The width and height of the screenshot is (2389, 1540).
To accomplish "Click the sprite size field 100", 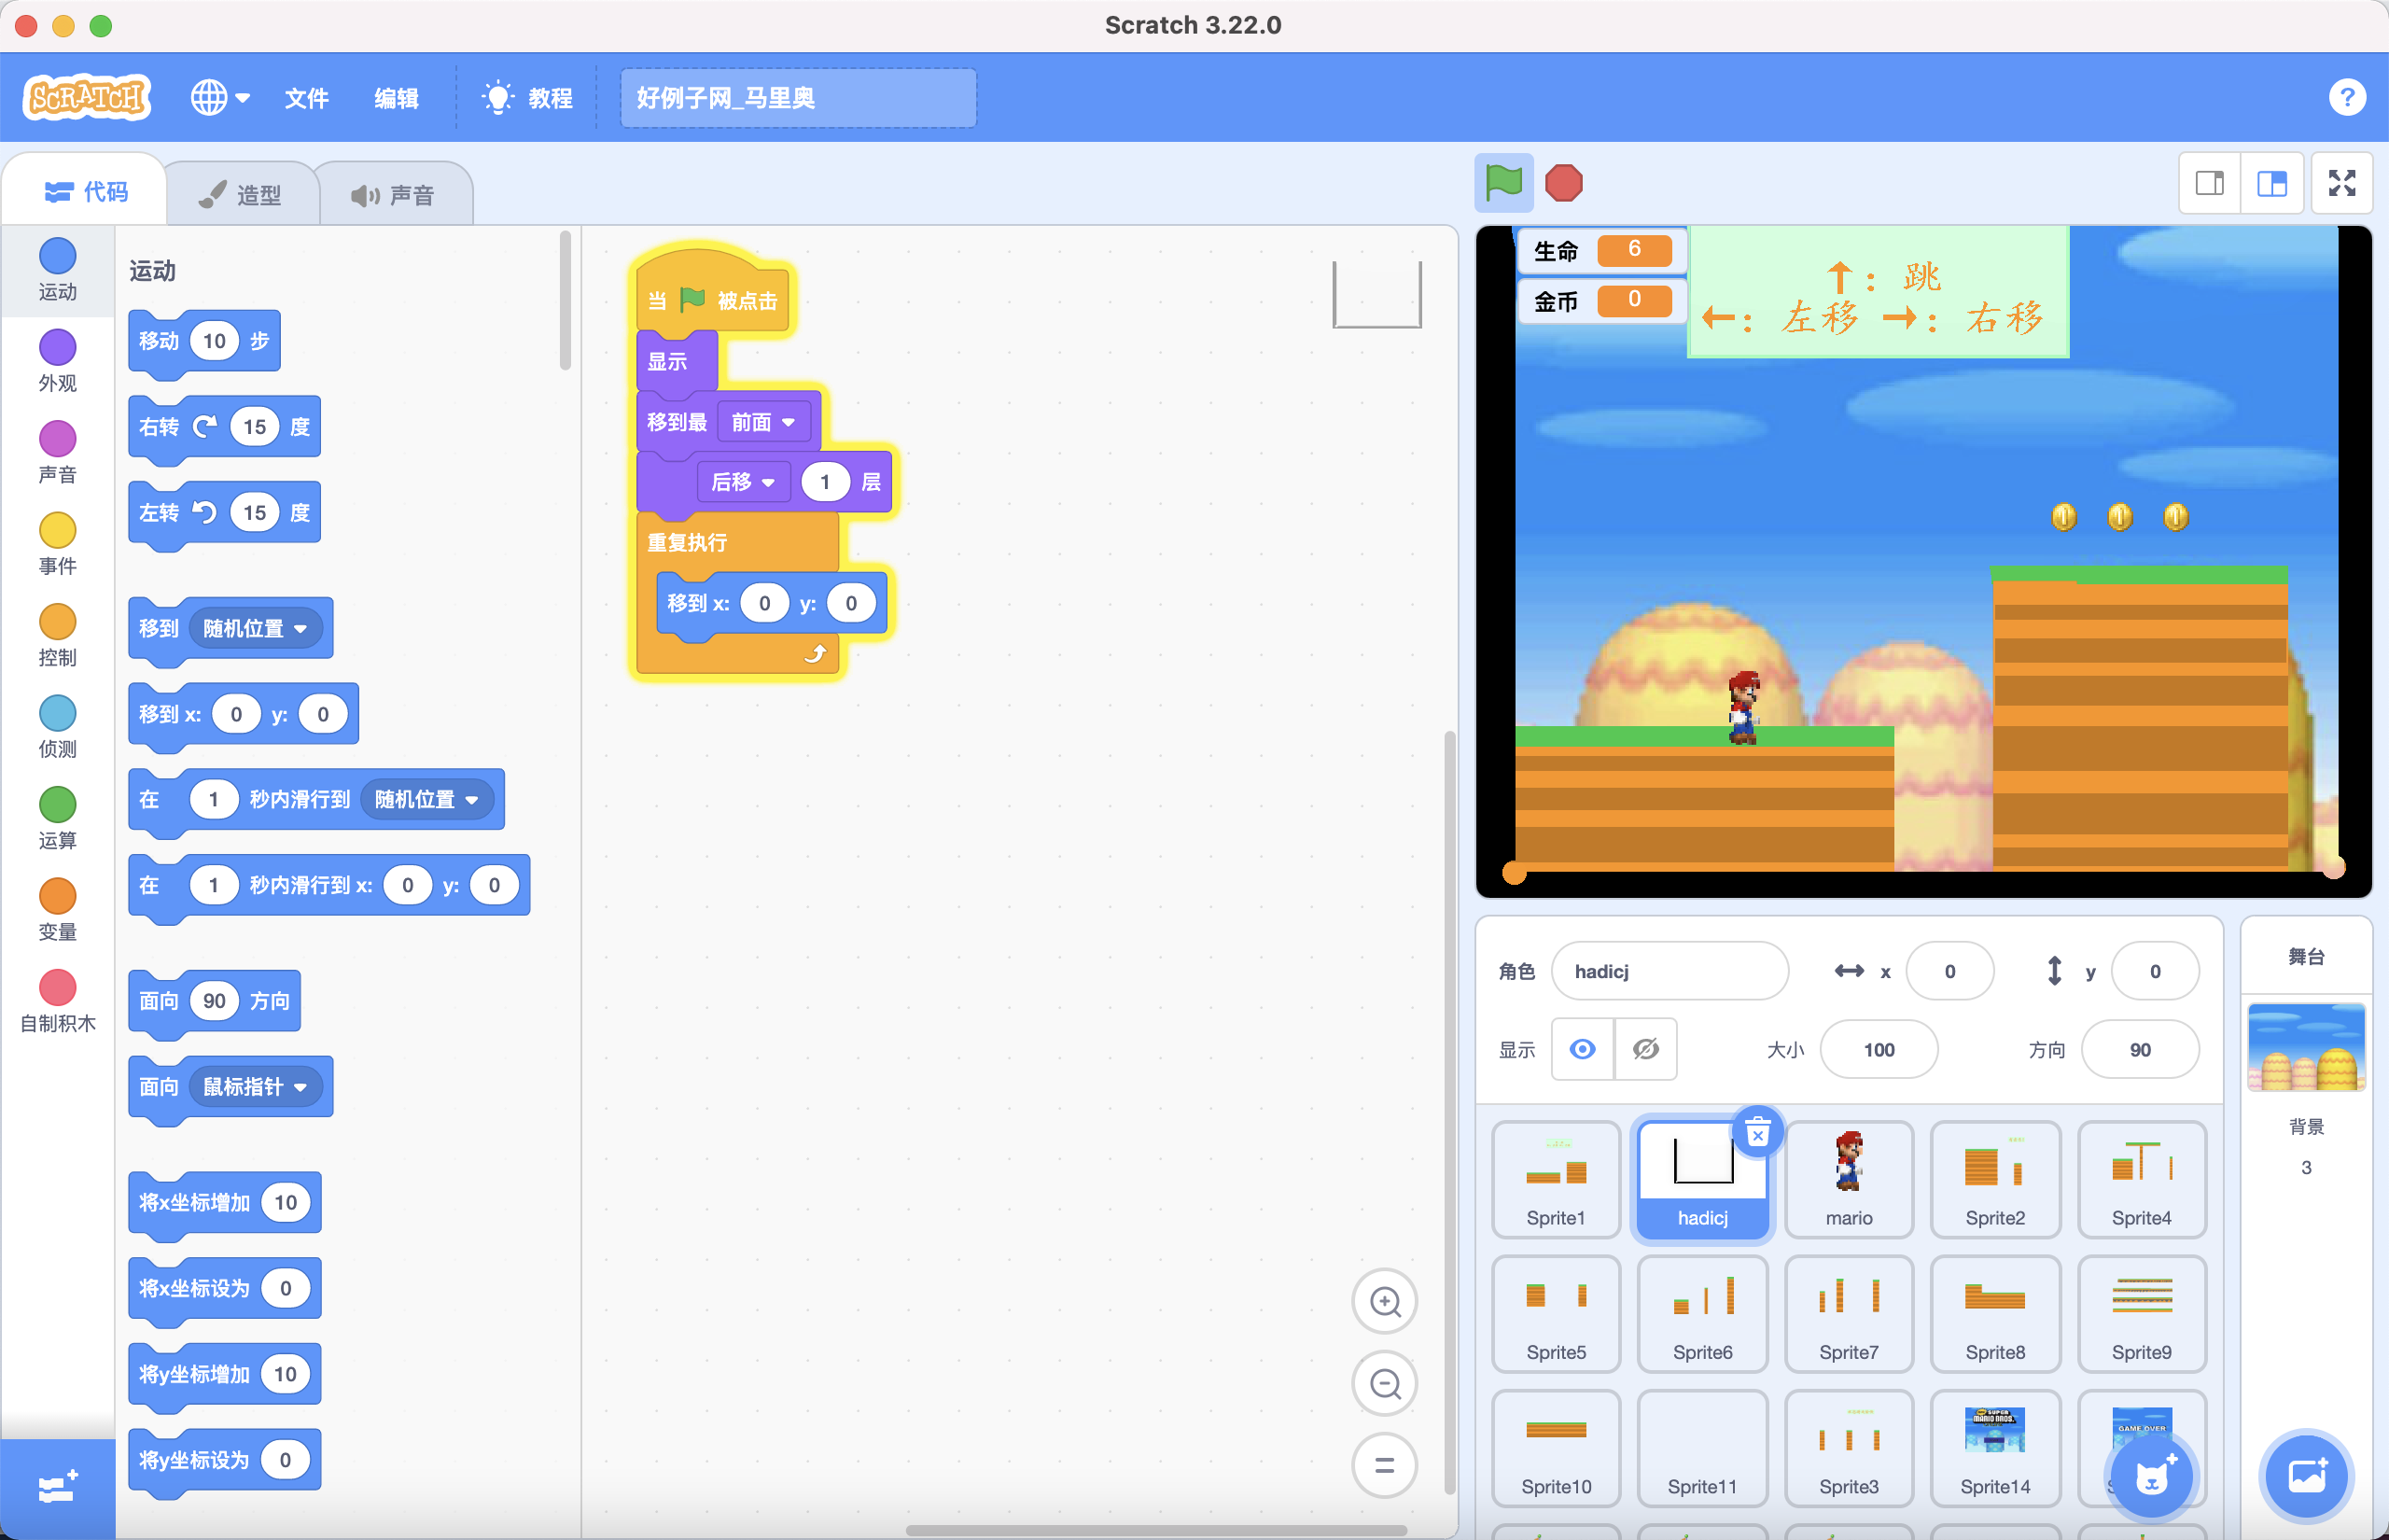I will click(1879, 1049).
